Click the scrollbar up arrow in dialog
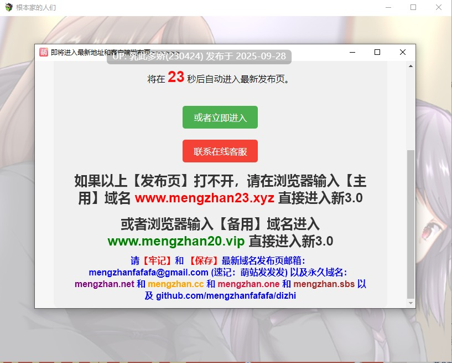Viewport: 452px width, 363px height. tap(411, 66)
